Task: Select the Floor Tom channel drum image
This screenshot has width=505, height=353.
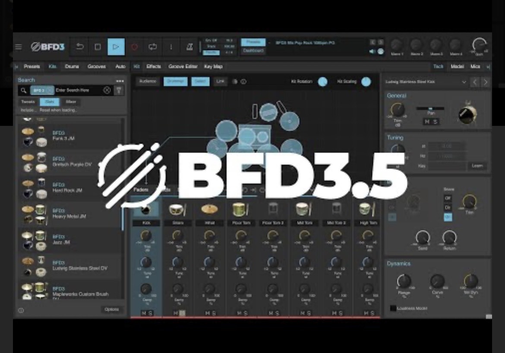Action: [241, 209]
